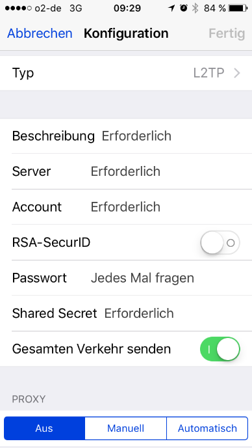Open the Typ row
The height and width of the screenshot is (448, 252).
[x=126, y=73]
